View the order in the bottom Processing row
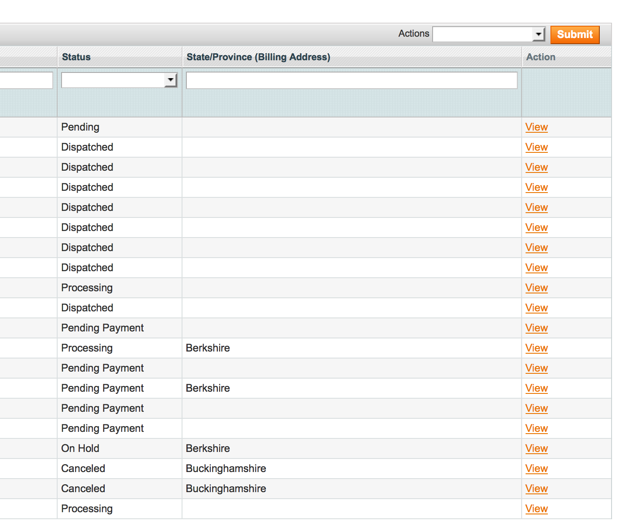Screen dimensions: 619x524 point(536,508)
